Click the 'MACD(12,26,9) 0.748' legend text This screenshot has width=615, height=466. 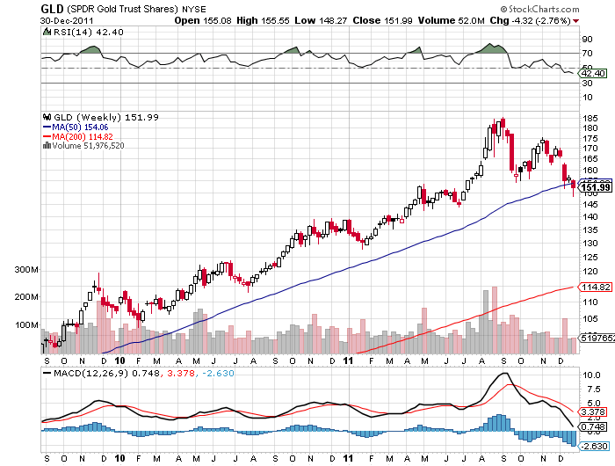[106, 373]
